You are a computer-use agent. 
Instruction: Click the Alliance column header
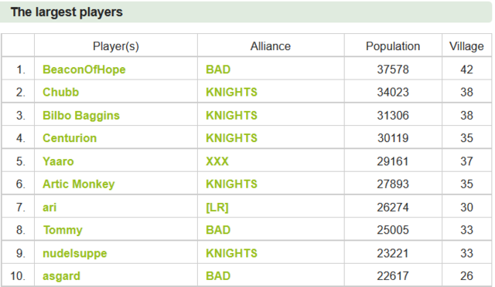[271, 46]
